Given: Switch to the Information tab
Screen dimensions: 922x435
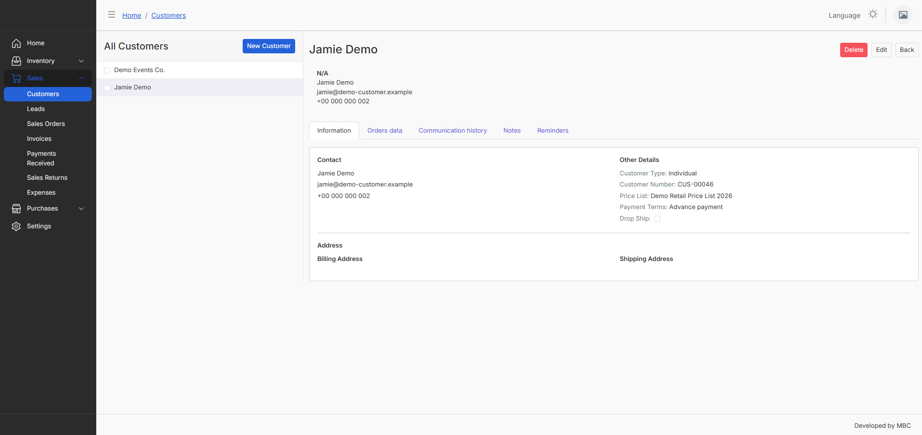Looking at the screenshot, I should pyautogui.click(x=334, y=131).
